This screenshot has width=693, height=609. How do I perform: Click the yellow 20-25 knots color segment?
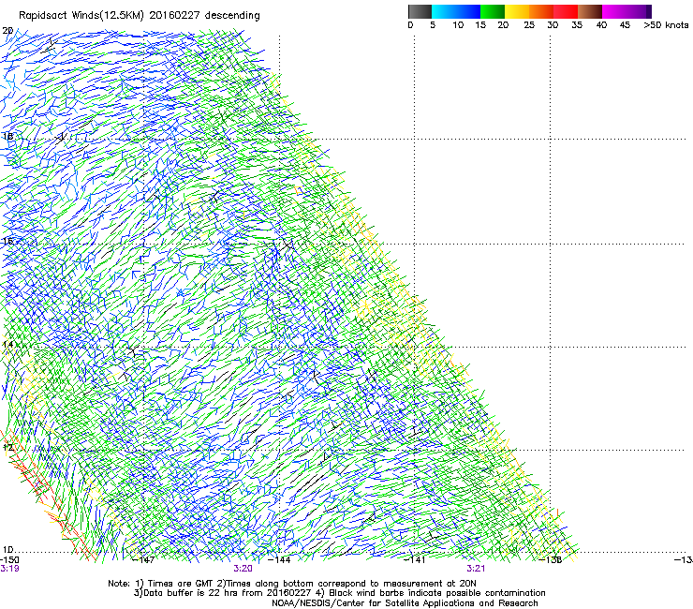[517, 11]
